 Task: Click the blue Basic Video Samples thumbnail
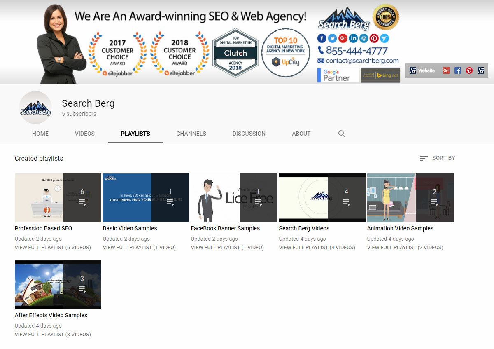click(146, 198)
